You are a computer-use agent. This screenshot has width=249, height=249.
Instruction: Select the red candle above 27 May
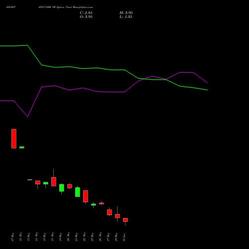tap(110, 212)
